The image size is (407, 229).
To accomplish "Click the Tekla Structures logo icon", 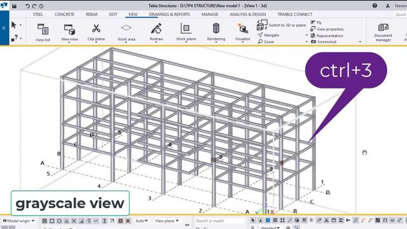I will [4, 5].
